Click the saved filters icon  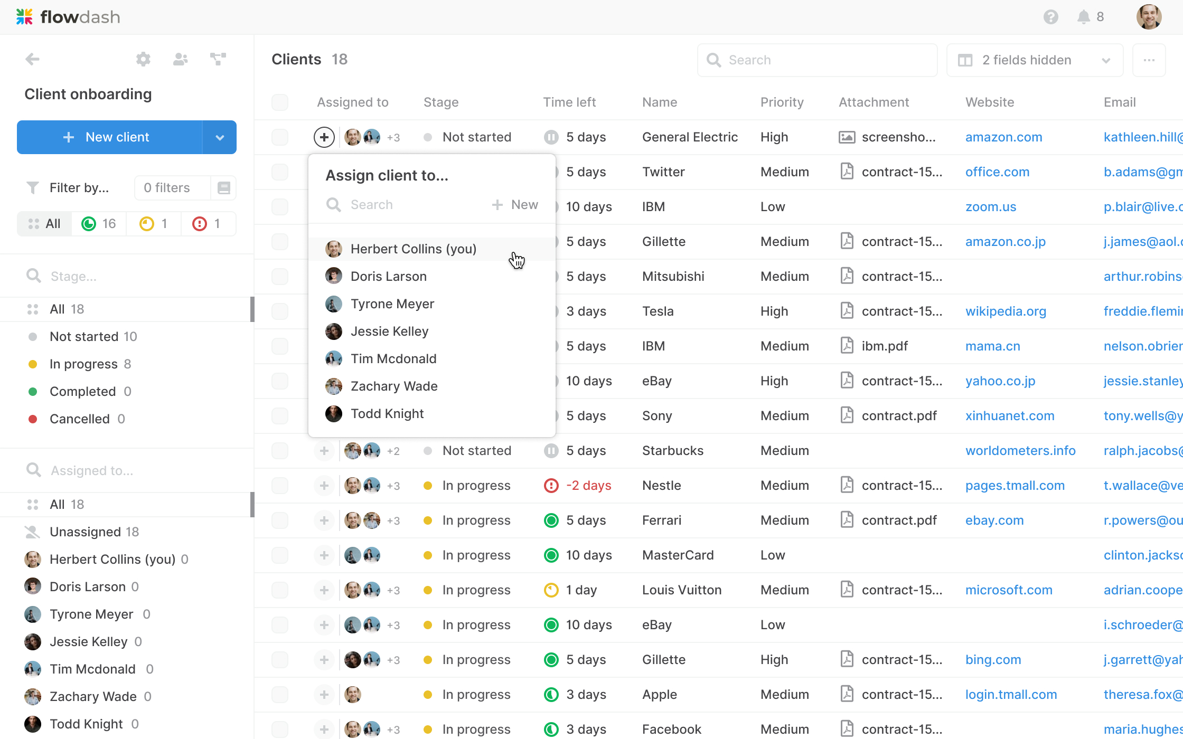tap(223, 188)
